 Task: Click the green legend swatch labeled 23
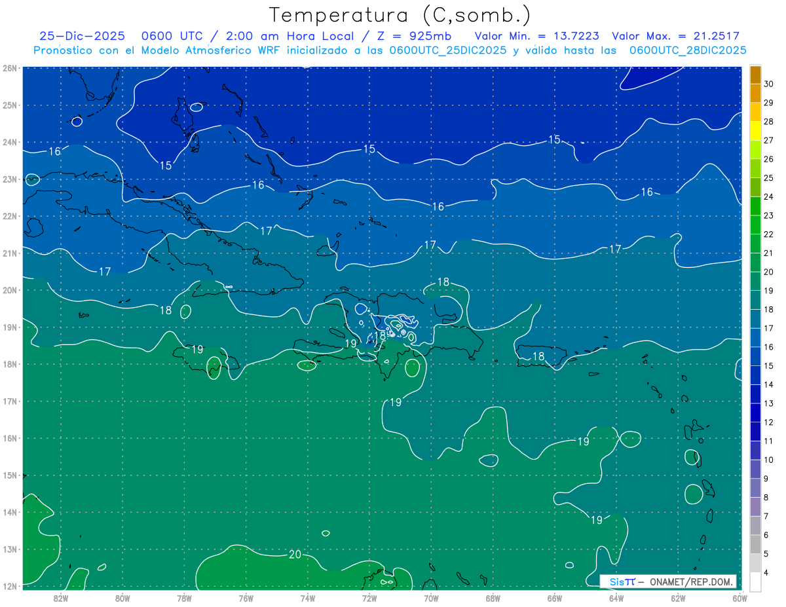(755, 206)
